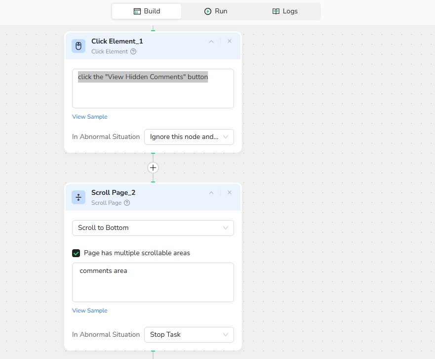Collapse the Scroll Page_2 node
This screenshot has width=435, height=359.
click(x=211, y=193)
